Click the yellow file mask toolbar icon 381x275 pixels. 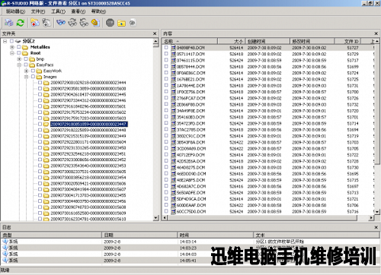click(x=95, y=23)
